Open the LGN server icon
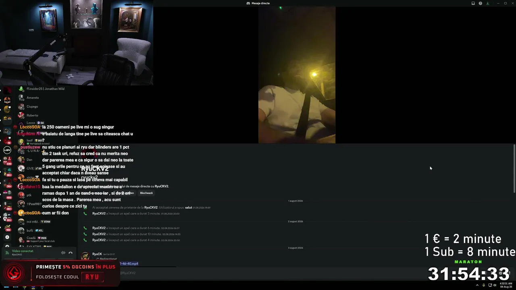This screenshot has width=516, height=290. point(7,150)
